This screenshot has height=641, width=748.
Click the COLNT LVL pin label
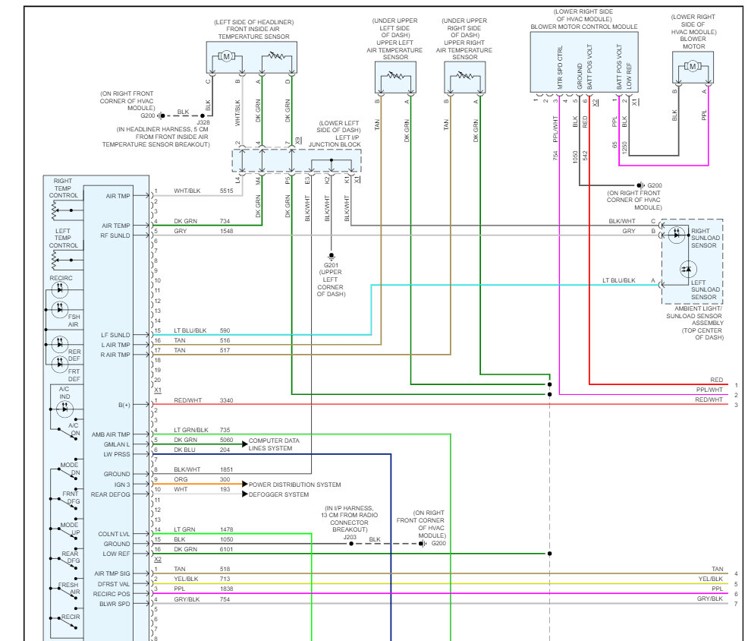114,534
